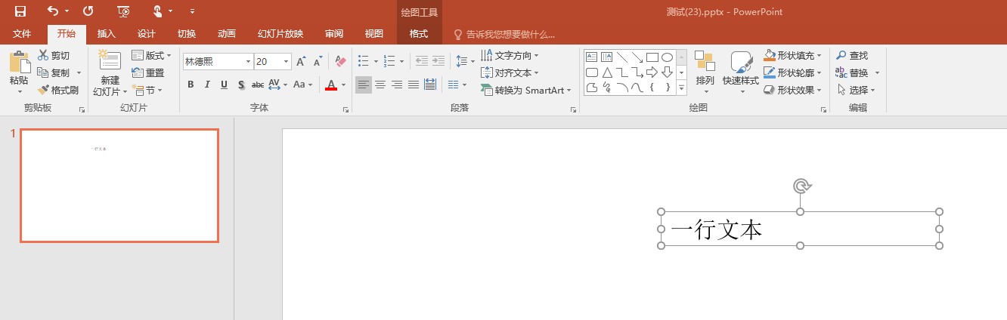Open Shape Outline (形状轮廓) dropdown
The image size is (1007, 320).
[792, 73]
